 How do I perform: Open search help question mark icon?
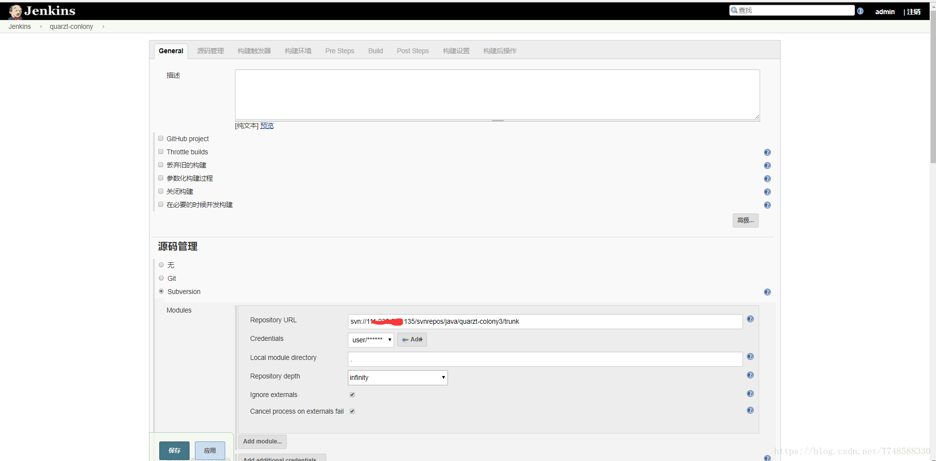pos(860,11)
